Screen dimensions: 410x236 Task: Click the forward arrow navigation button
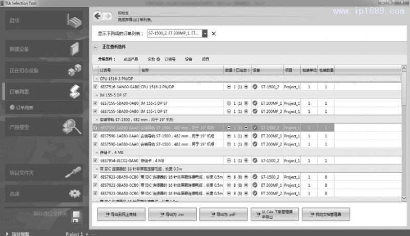click(109, 16)
